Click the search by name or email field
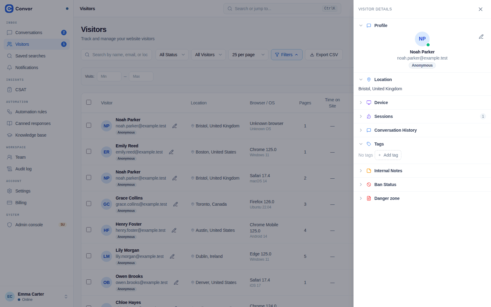 [116, 55]
